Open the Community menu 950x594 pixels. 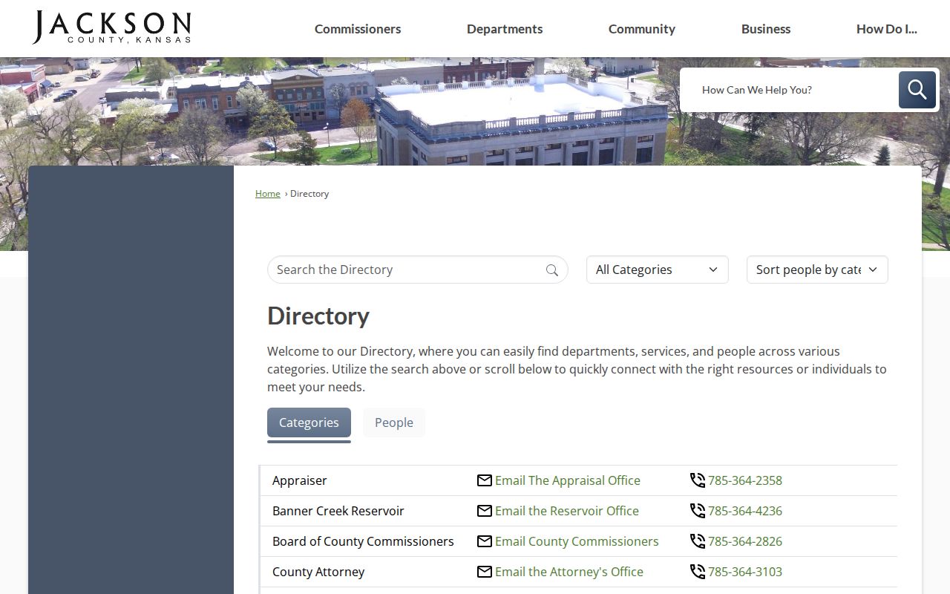click(642, 29)
